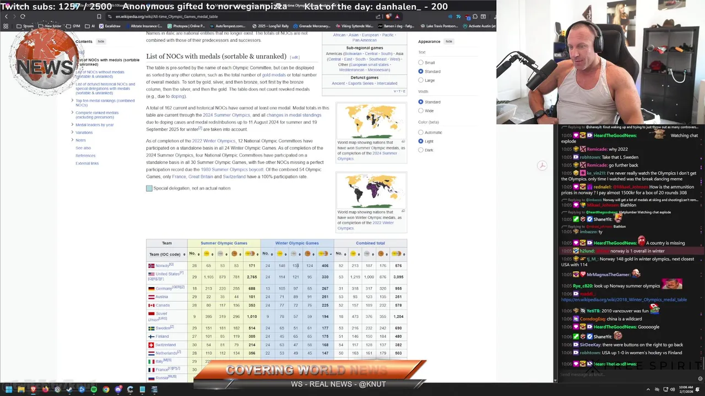This screenshot has height=396, width=705.
Task: Open Brave browser taskbar icon
Action: point(33,389)
